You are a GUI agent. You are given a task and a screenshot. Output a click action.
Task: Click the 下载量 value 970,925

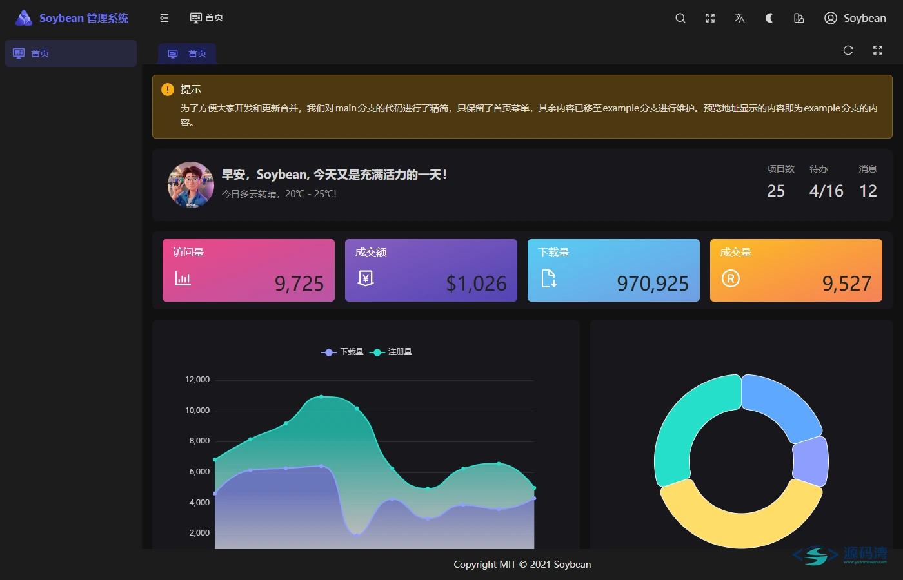[x=653, y=284]
